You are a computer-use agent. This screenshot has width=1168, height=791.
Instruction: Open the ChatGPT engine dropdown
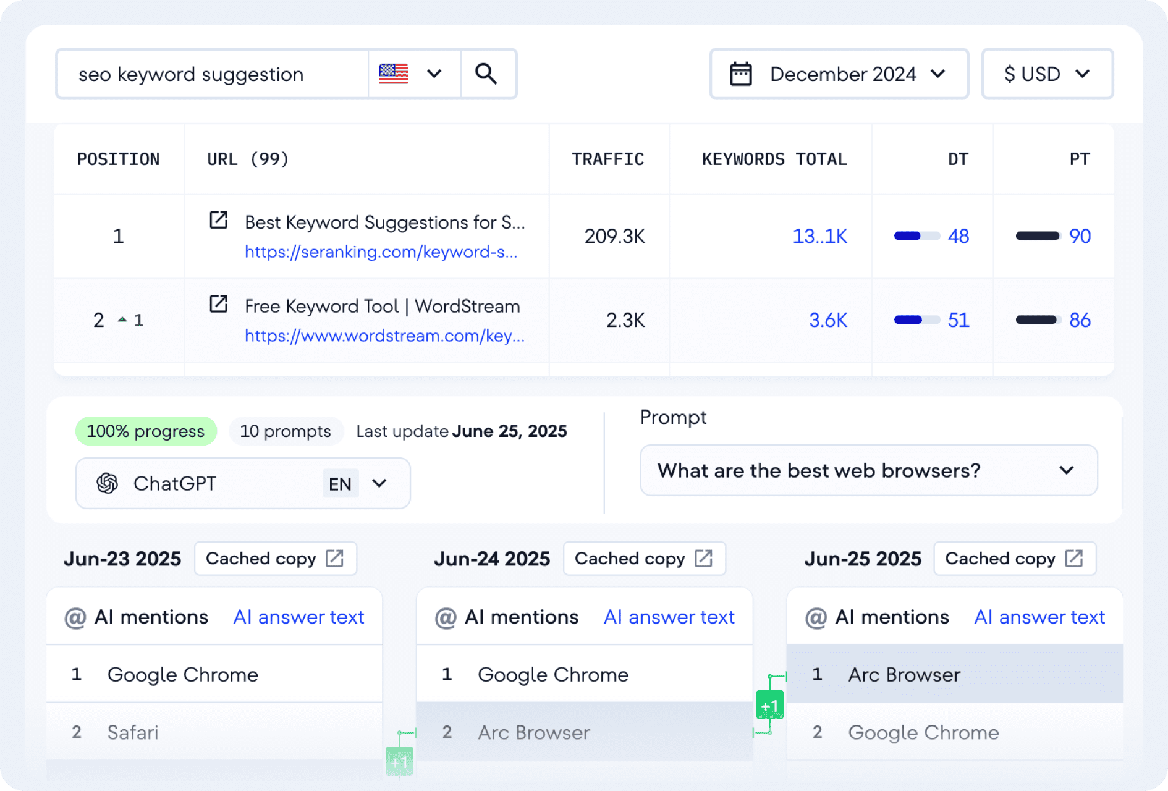coord(243,483)
